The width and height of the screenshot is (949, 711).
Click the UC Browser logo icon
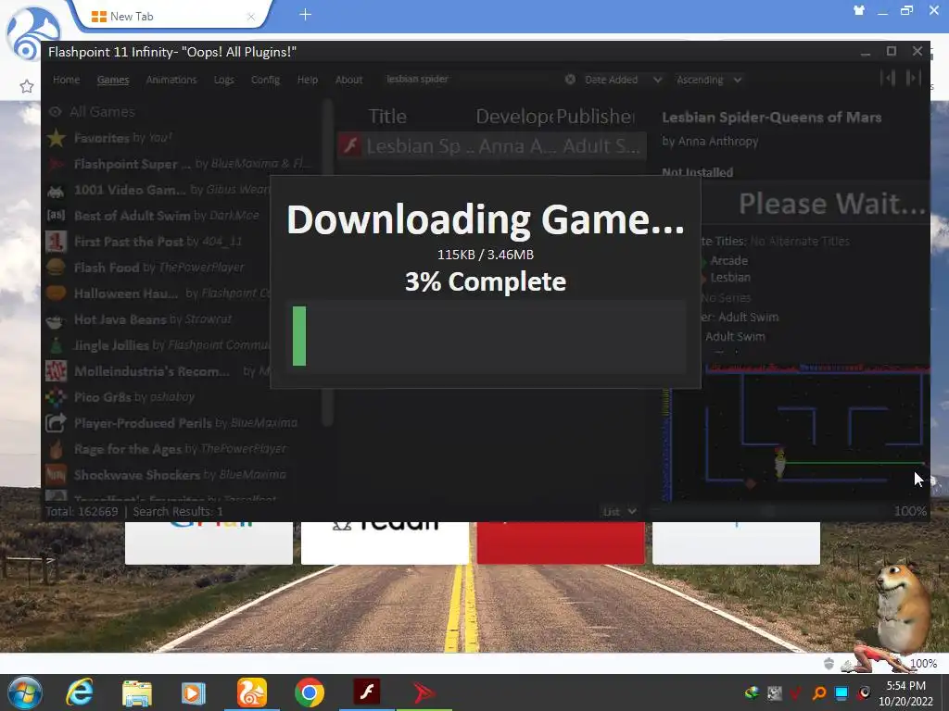coord(32,33)
